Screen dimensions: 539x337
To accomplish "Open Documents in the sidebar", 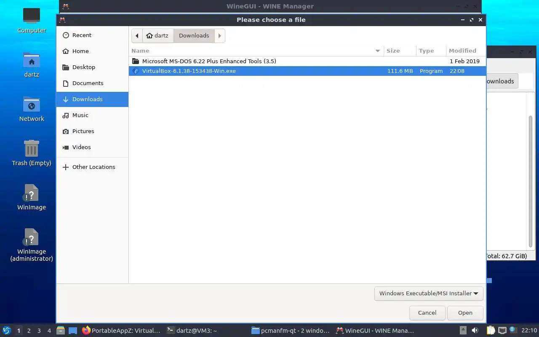I will point(92,83).
